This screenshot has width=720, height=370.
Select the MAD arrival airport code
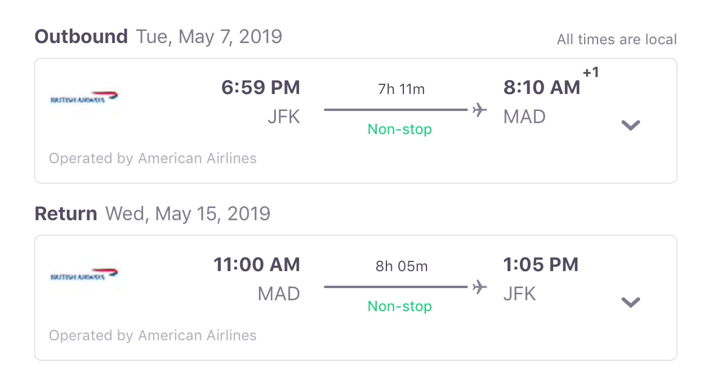(x=524, y=116)
